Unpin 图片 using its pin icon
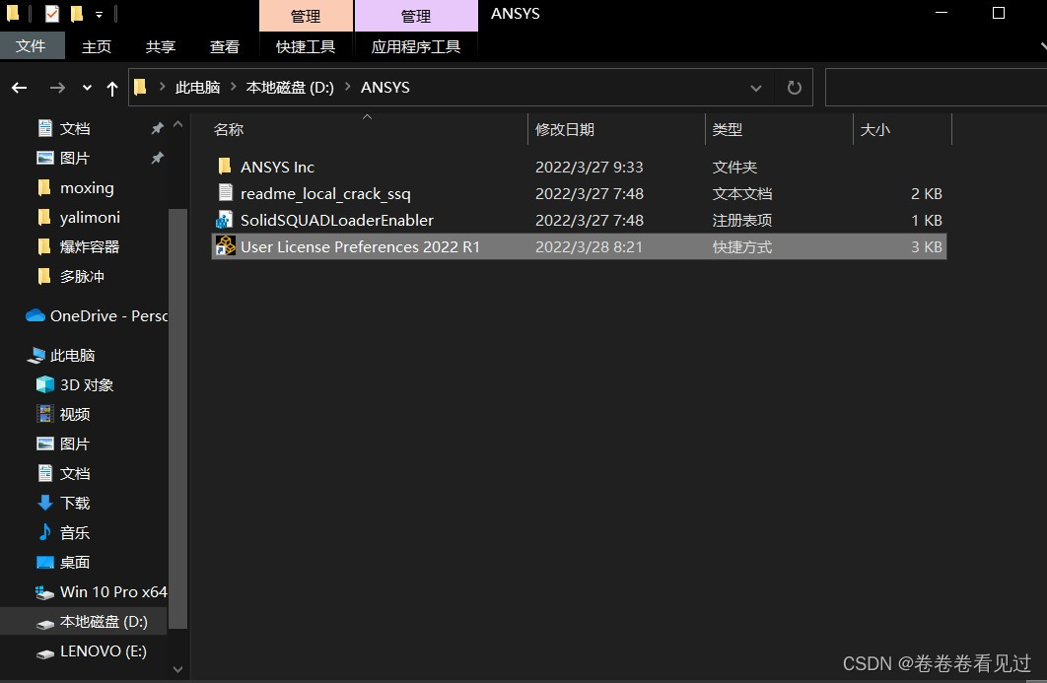 (x=158, y=158)
